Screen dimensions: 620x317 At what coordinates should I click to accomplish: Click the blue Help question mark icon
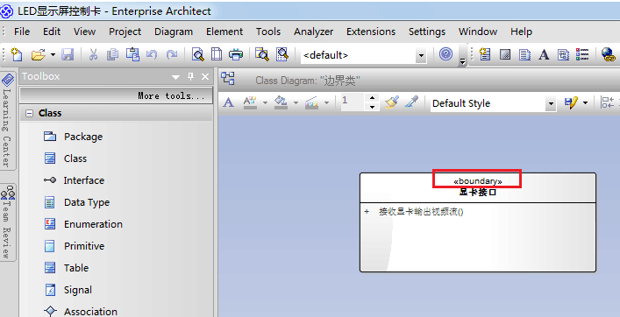point(445,53)
